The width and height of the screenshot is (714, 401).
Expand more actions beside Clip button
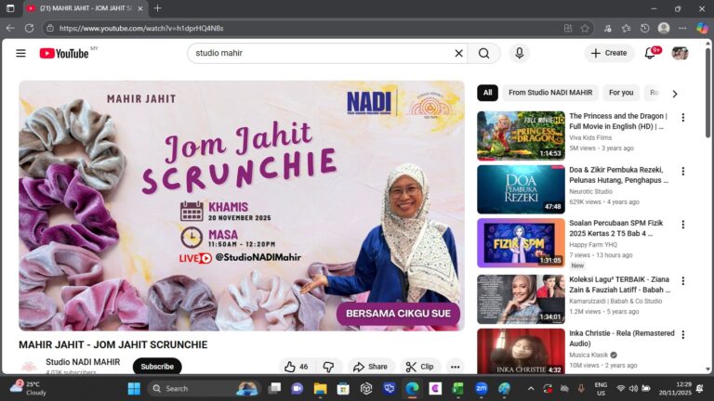point(455,367)
